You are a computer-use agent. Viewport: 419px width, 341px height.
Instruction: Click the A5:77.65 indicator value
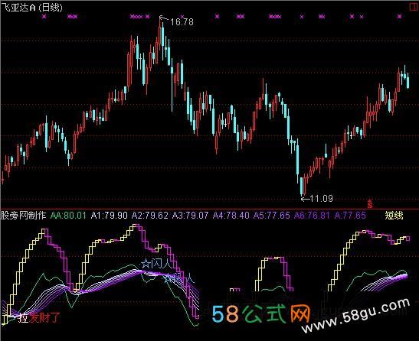tap(272, 215)
